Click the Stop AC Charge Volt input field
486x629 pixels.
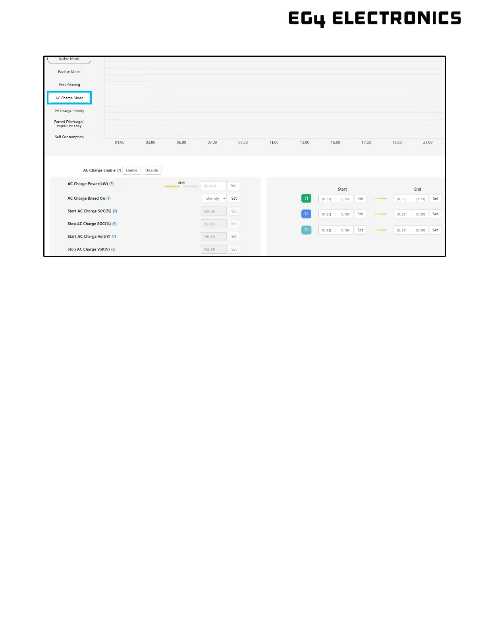click(214, 249)
